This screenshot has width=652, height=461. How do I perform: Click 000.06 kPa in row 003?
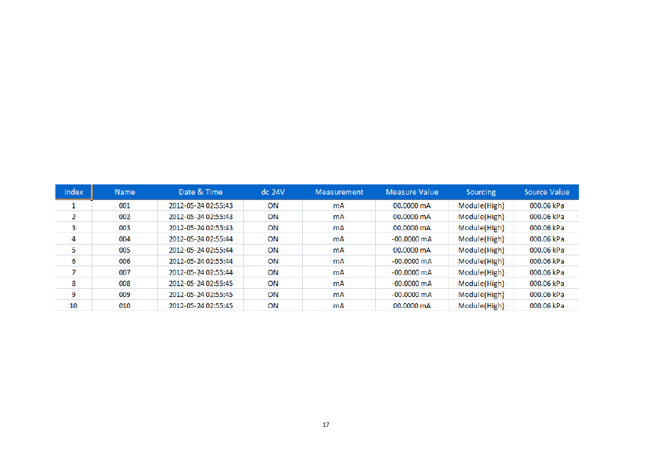547,228
